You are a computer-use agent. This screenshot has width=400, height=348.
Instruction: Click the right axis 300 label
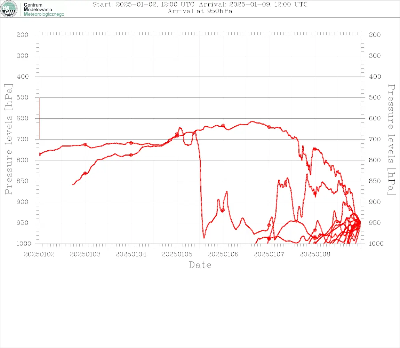click(x=375, y=56)
